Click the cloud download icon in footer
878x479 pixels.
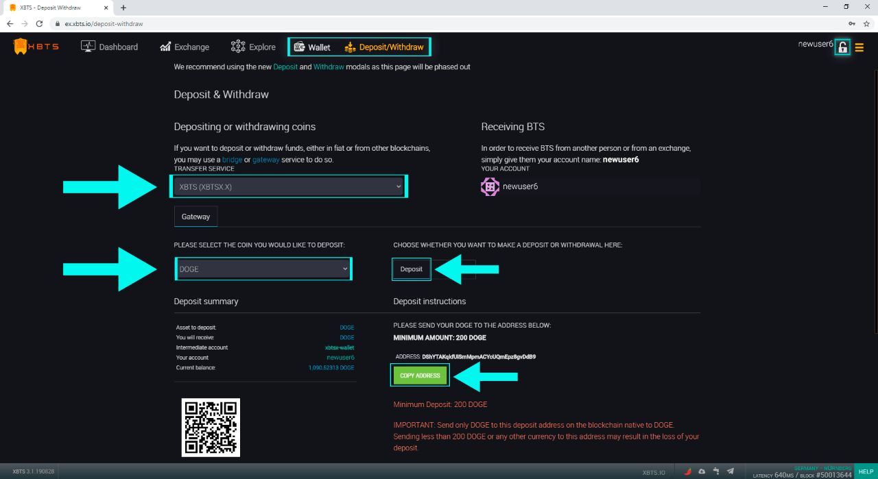pos(702,471)
